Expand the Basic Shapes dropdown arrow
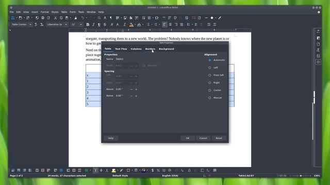This screenshot has width=330, height=185. pos(216,18)
